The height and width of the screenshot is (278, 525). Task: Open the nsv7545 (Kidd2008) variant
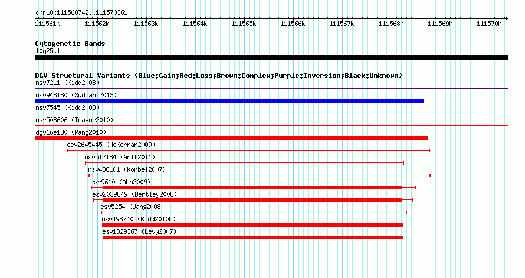67,107
